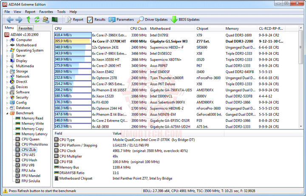This screenshot has height=196, width=306.
Task: Open the Report menu
Action: [x=30, y=12]
